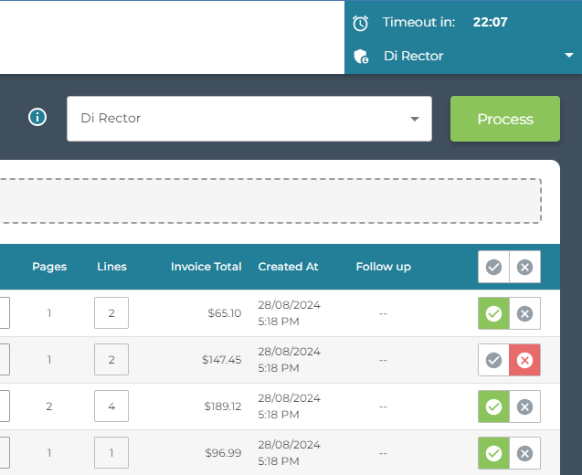The width and height of the screenshot is (582, 475).
Task: Click the 22:07 timeout countdown
Action: [490, 22]
